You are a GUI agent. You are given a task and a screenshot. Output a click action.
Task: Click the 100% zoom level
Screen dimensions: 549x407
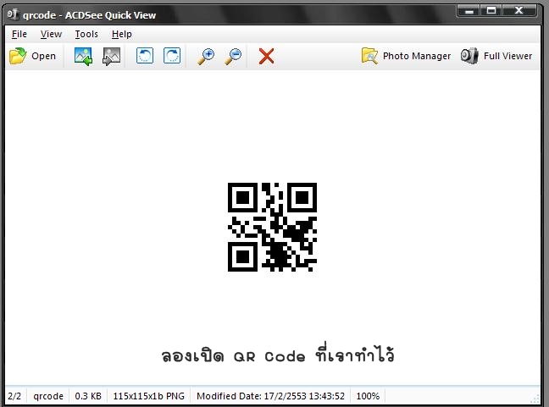click(x=368, y=396)
